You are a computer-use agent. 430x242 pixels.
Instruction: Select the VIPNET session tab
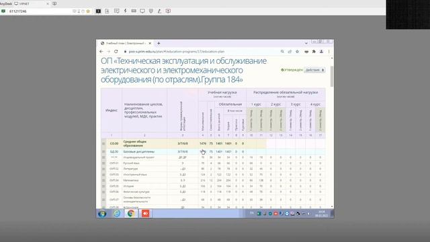pyautogui.click(x=32, y=4)
